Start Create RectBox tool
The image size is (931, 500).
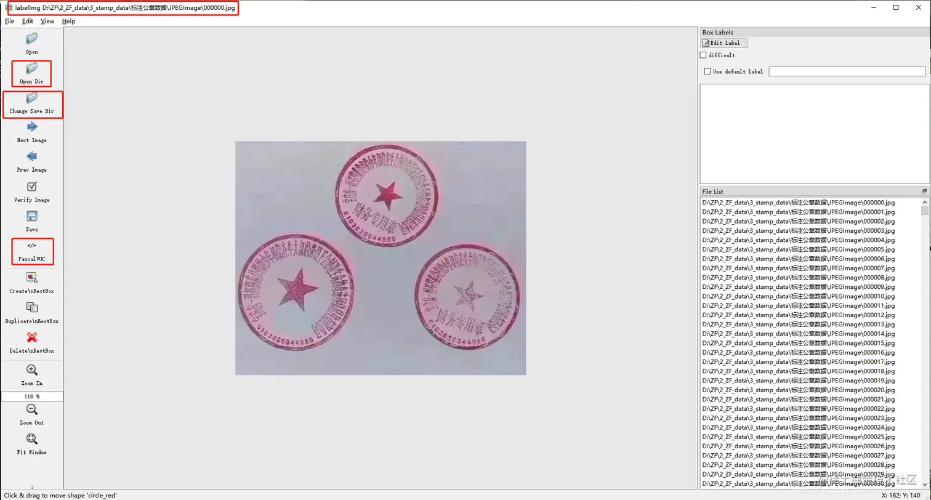[32, 278]
